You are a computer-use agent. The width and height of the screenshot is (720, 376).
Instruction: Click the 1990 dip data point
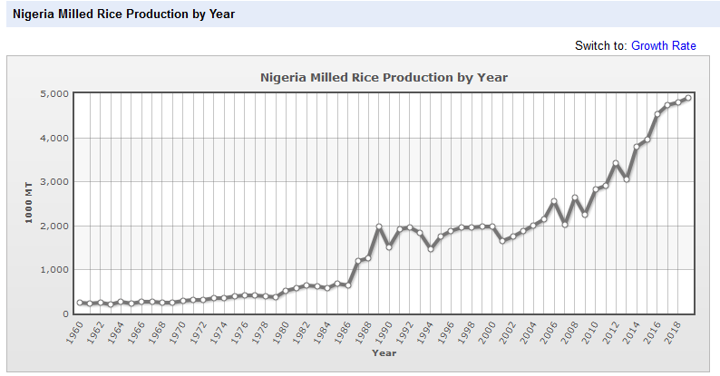click(x=389, y=246)
